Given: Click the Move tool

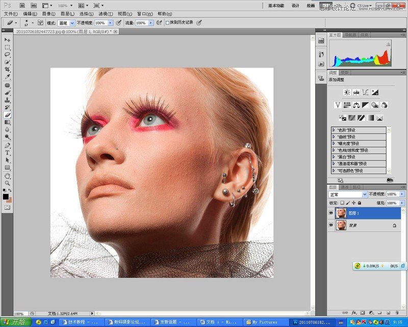Looking at the screenshot, I should tap(8, 40).
